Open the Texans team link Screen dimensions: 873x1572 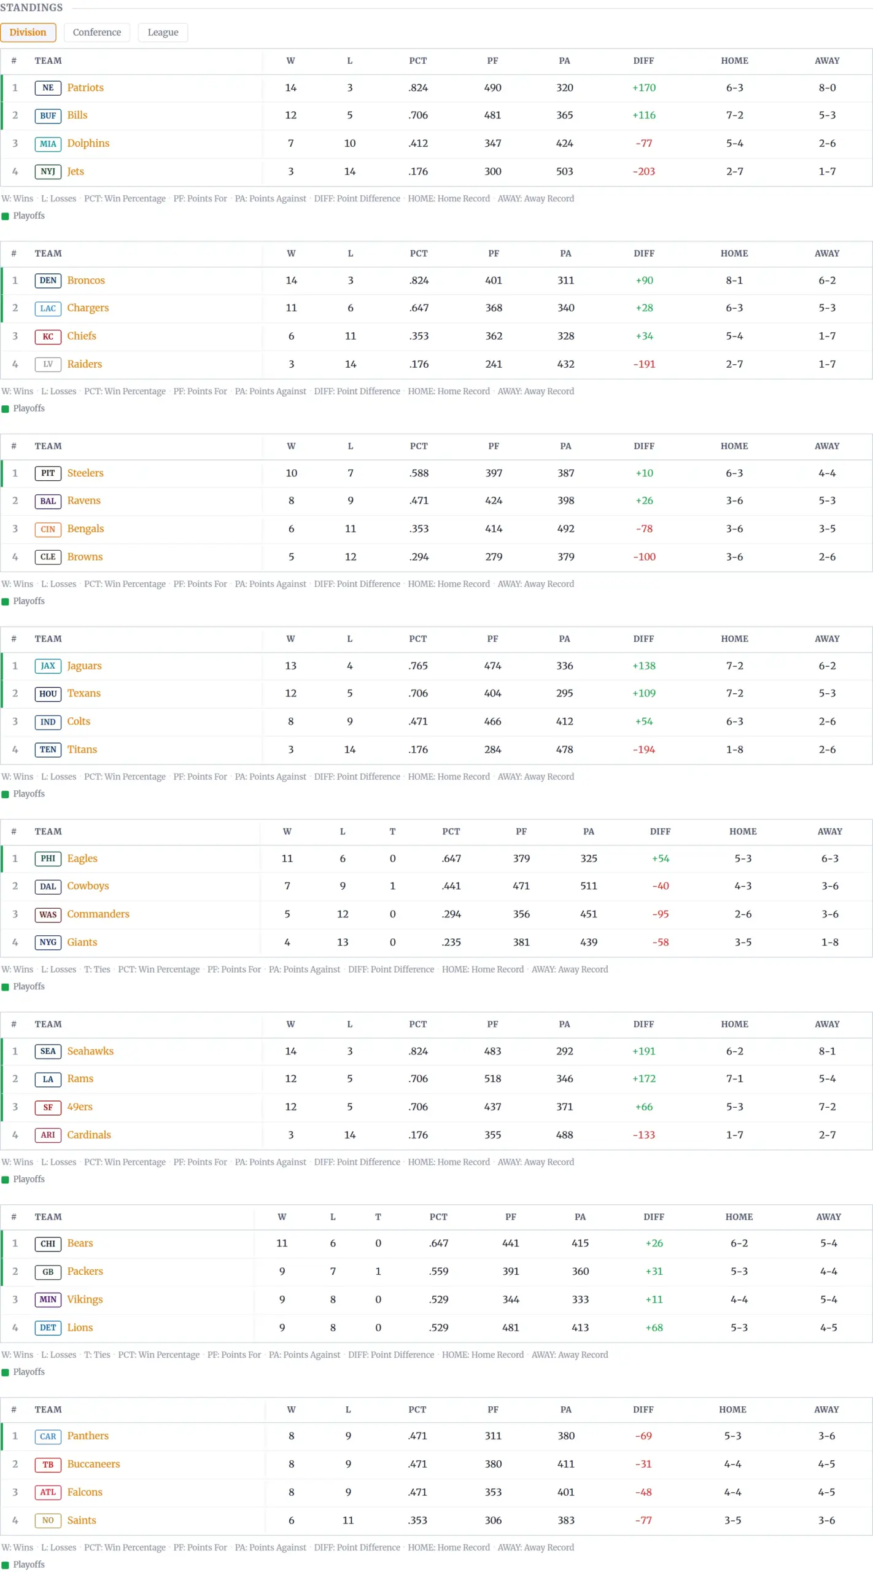tap(83, 693)
